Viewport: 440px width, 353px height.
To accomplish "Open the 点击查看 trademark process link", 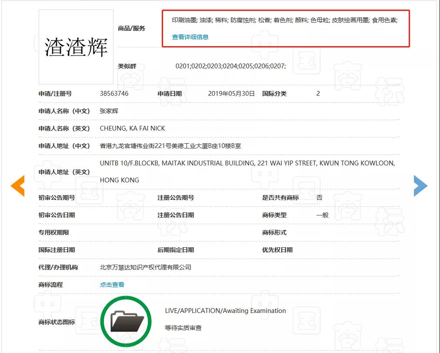I will point(112,285).
